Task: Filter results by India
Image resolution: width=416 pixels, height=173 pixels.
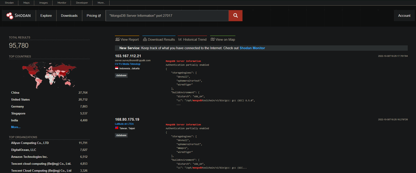Action: click(15, 120)
